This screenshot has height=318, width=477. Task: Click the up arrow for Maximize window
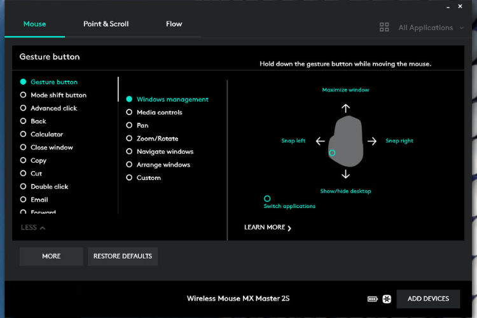click(345, 108)
